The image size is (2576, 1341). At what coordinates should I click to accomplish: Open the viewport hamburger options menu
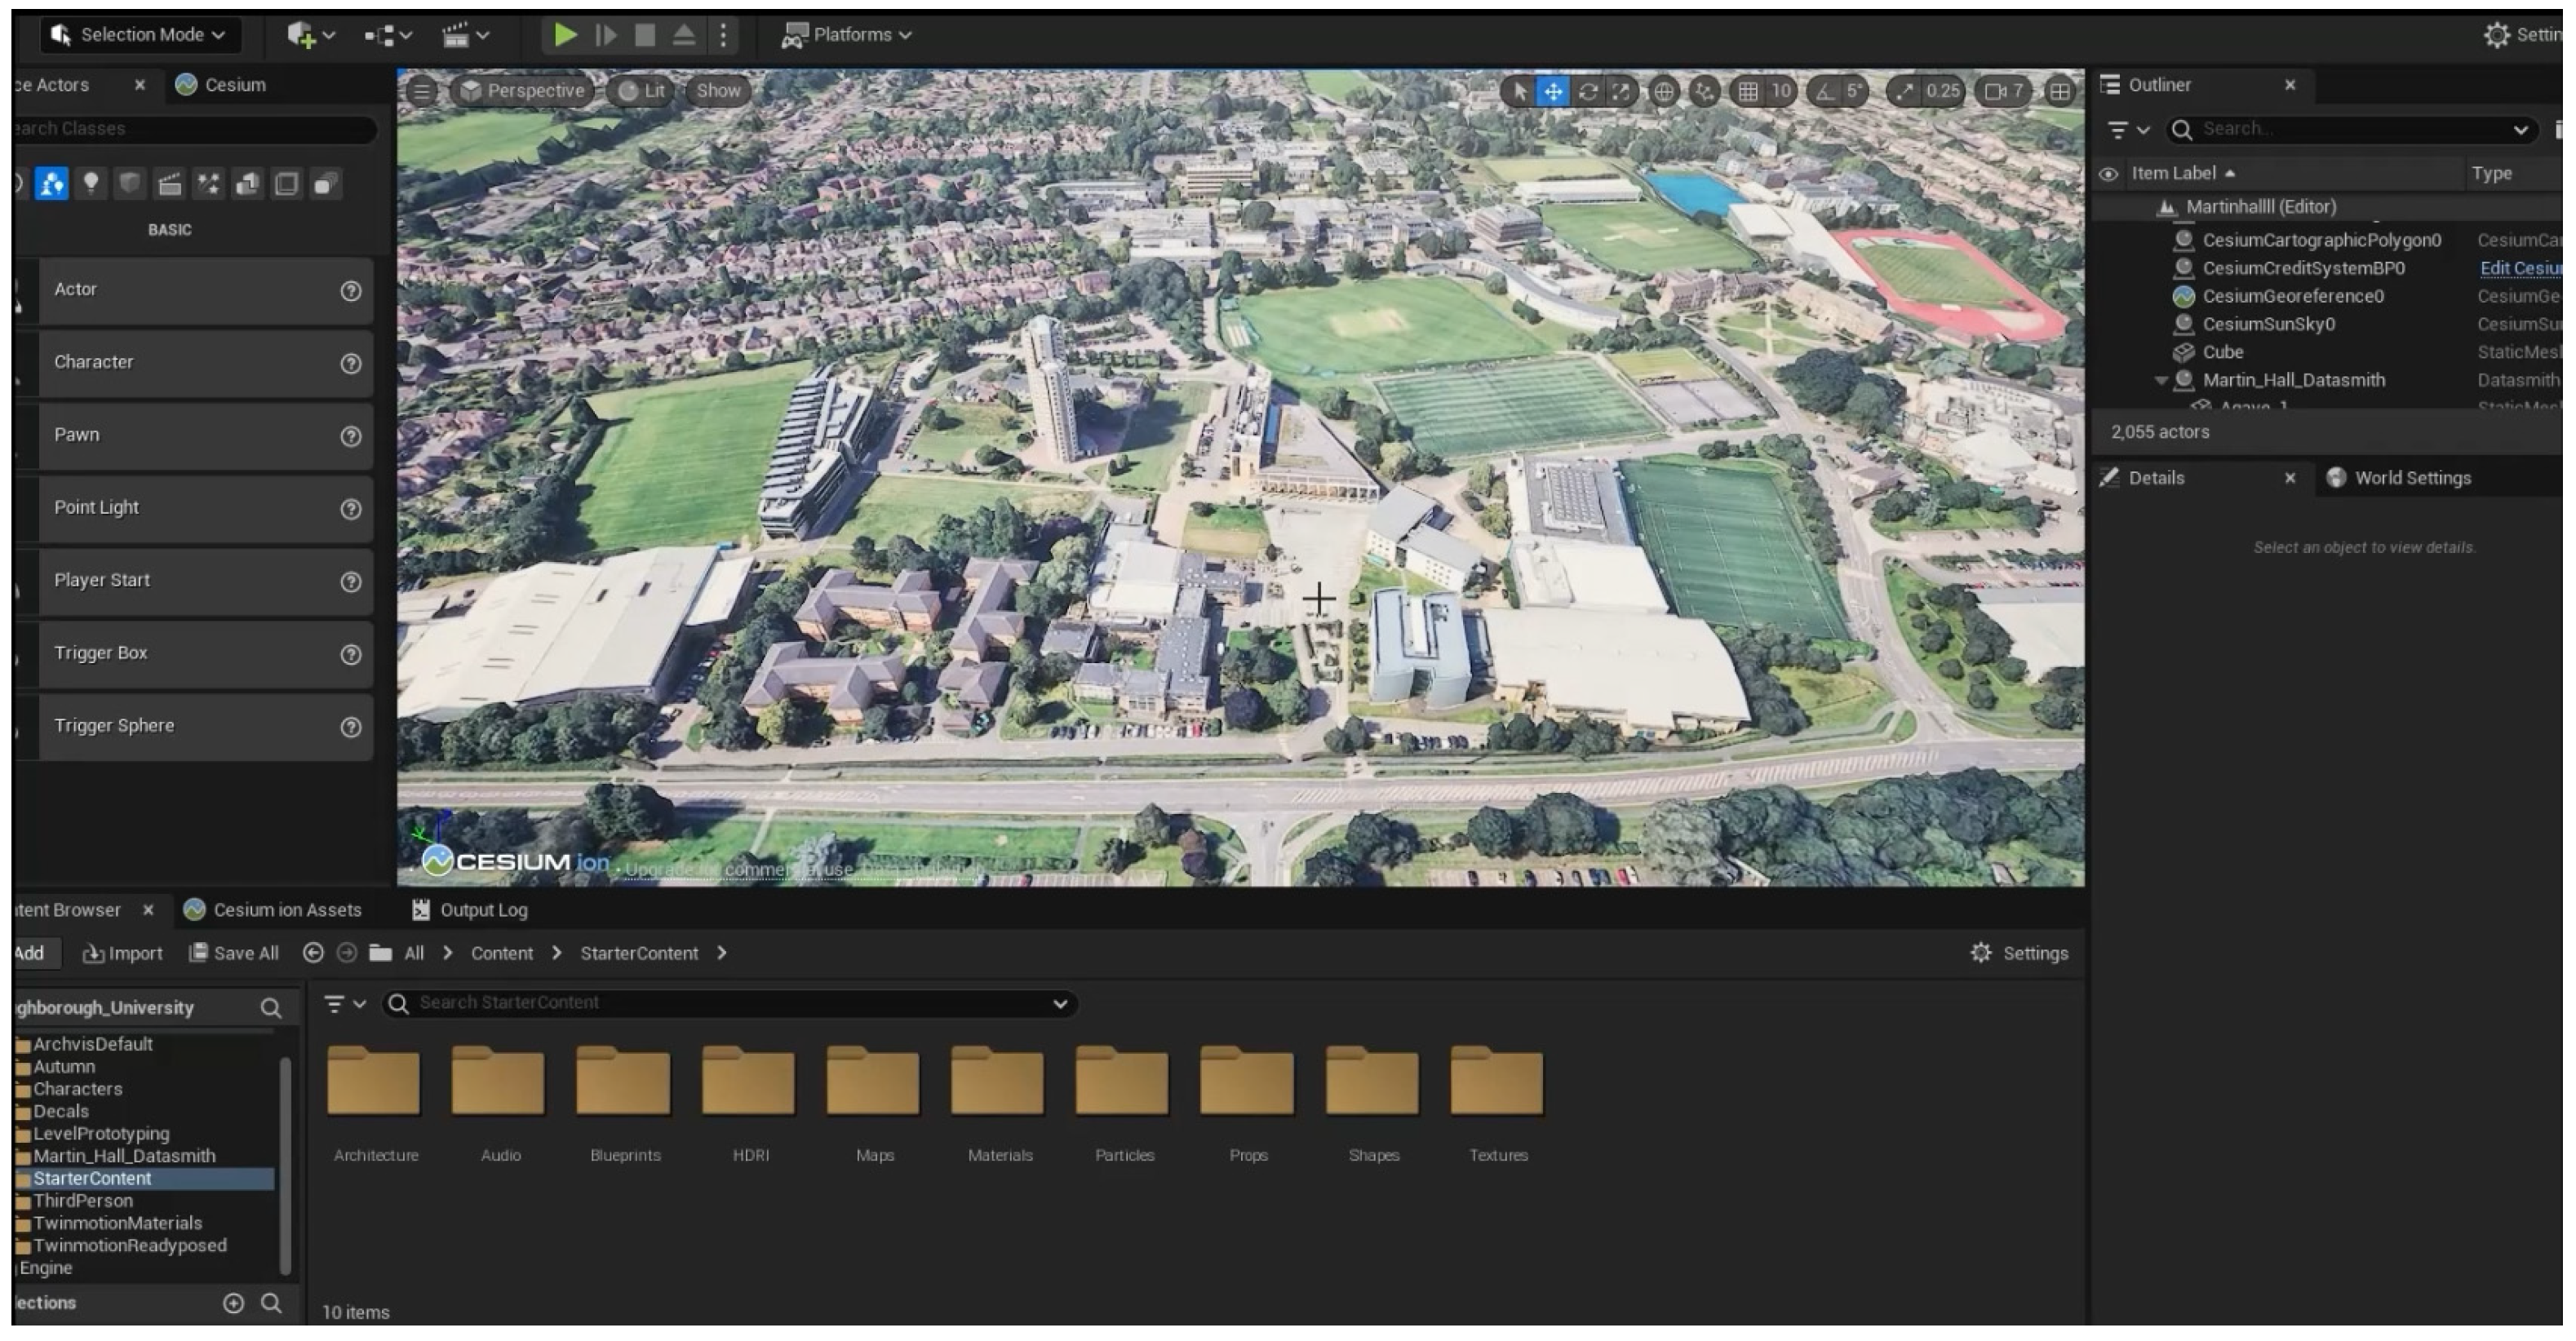point(422,92)
